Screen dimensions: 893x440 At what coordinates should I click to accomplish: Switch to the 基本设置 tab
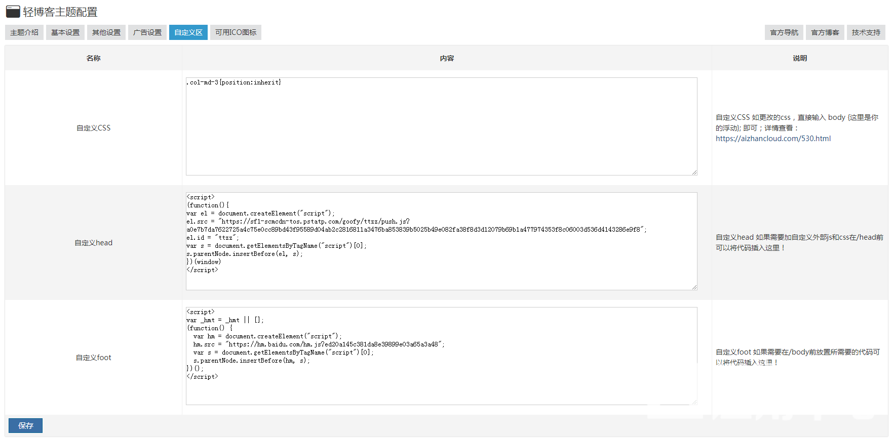tap(65, 32)
